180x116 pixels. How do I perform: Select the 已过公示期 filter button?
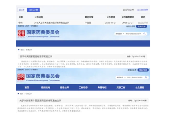33,10
